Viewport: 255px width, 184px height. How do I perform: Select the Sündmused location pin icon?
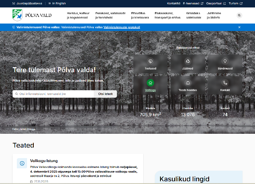[225, 62]
